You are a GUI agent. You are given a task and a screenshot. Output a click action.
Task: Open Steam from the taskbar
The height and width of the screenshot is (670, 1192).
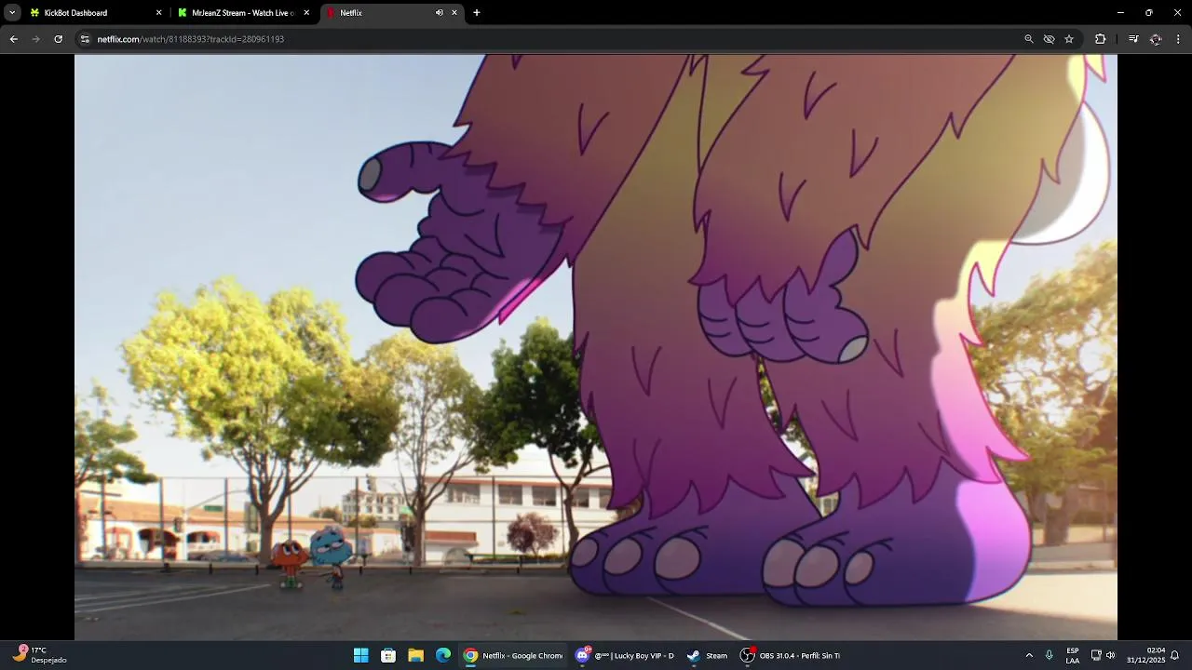(707, 655)
